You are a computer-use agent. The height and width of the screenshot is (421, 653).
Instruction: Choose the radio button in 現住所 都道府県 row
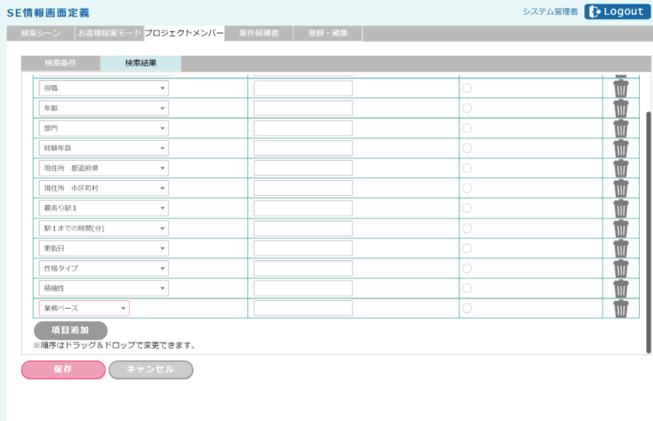467,168
